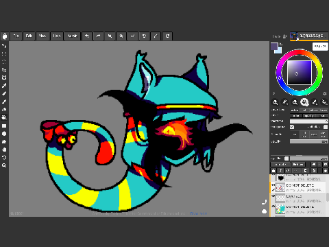Open the Read more link below canvas
Image resolution: width=329 pixels, height=247 pixels.
[199, 213]
